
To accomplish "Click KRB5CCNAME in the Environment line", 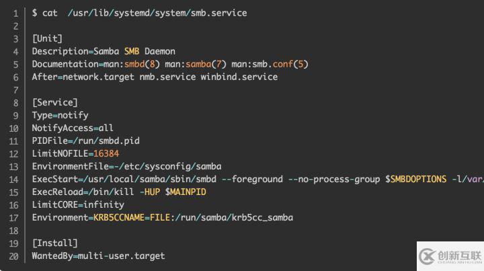I will (119, 218).
